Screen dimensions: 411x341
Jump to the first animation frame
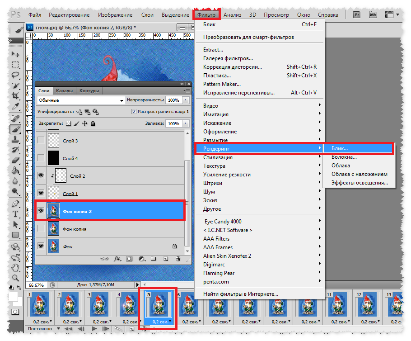tap(68, 329)
